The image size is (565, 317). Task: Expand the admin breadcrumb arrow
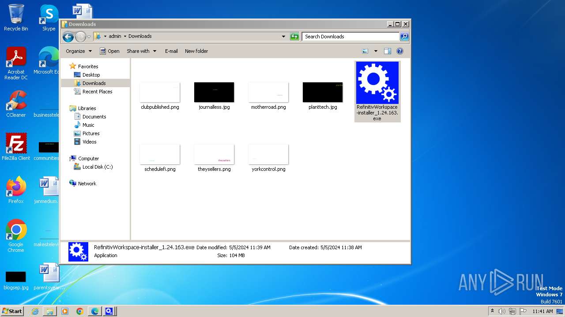(125, 37)
